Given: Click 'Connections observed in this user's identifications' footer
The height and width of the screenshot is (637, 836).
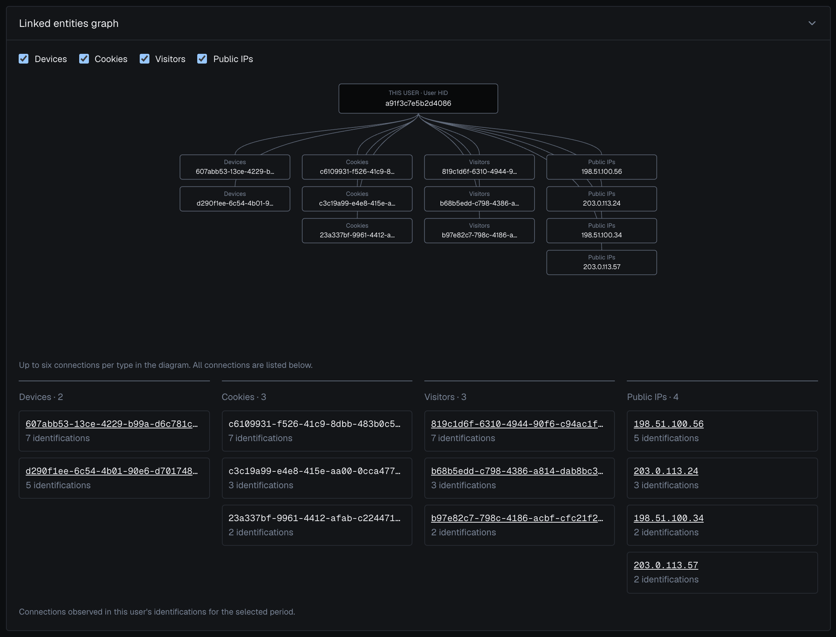Looking at the screenshot, I should tap(157, 612).
